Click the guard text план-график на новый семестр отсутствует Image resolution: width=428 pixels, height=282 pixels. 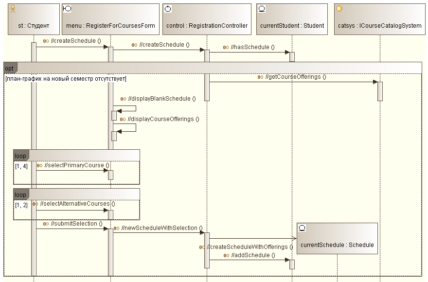coord(66,79)
